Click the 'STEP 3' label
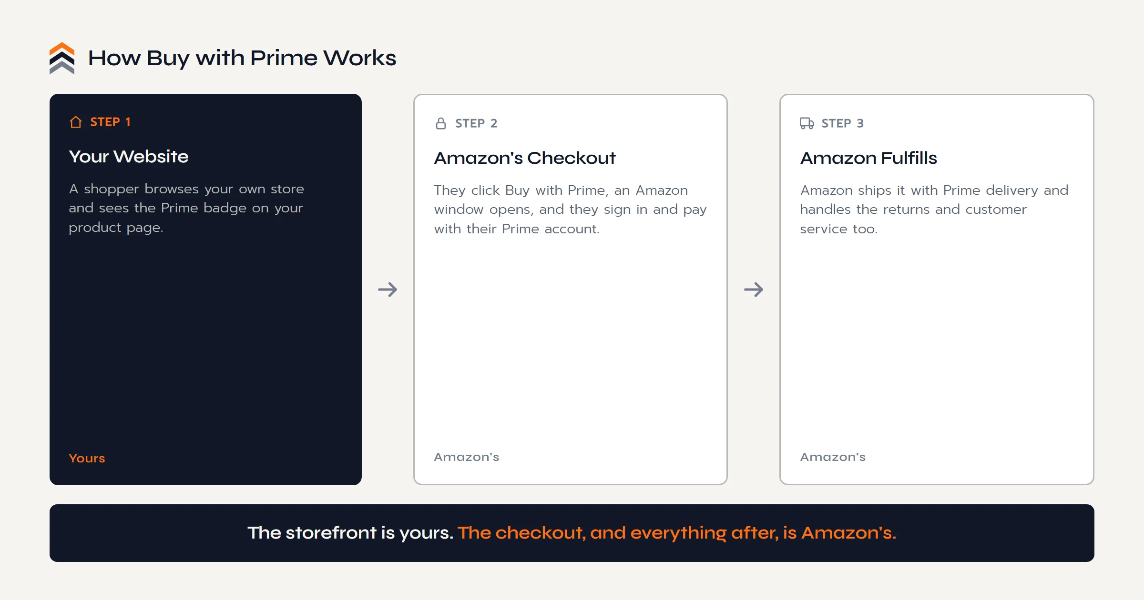This screenshot has width=1144, height=600. pos(842,124)
